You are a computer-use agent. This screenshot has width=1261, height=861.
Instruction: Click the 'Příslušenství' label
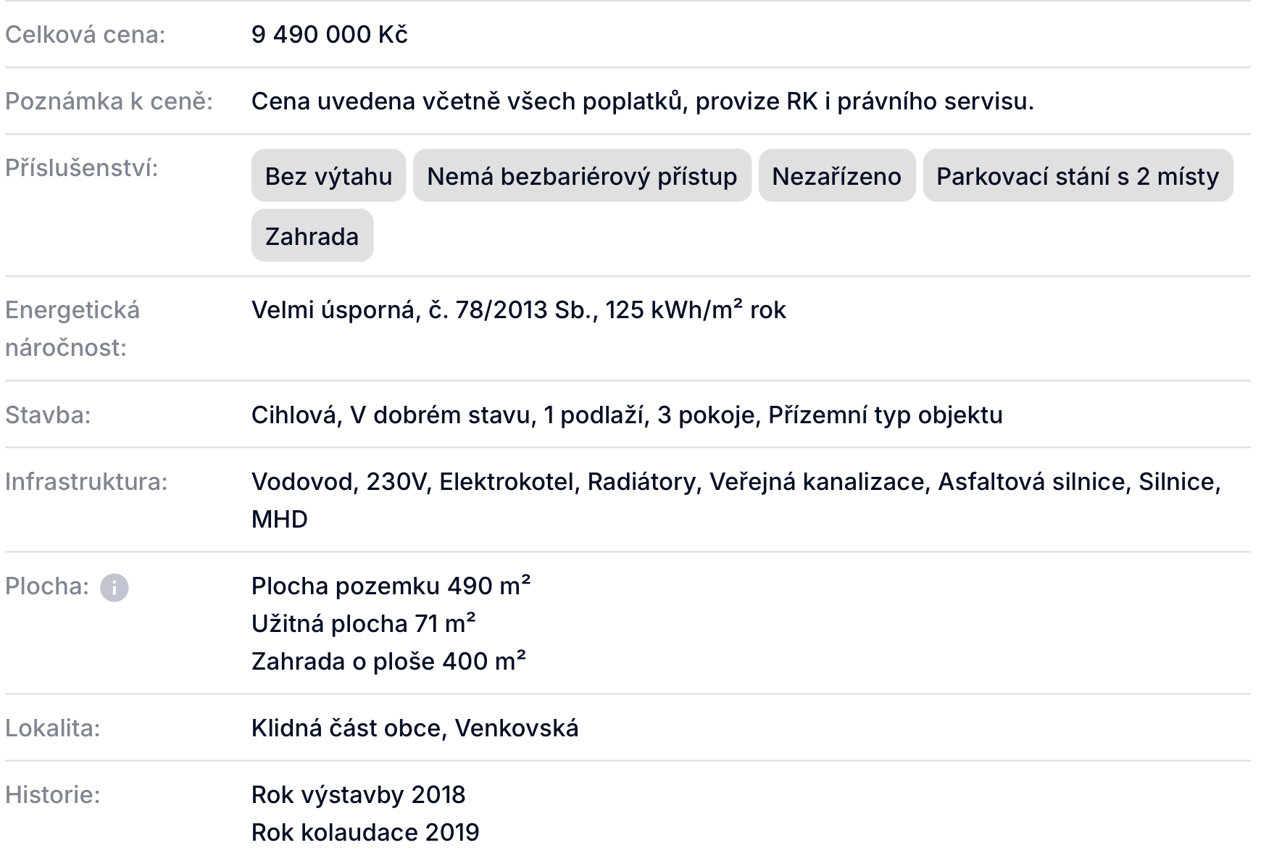(81, 168)
